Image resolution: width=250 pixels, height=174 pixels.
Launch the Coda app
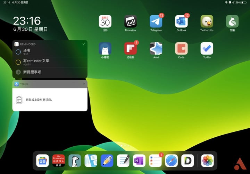(181, 48)
